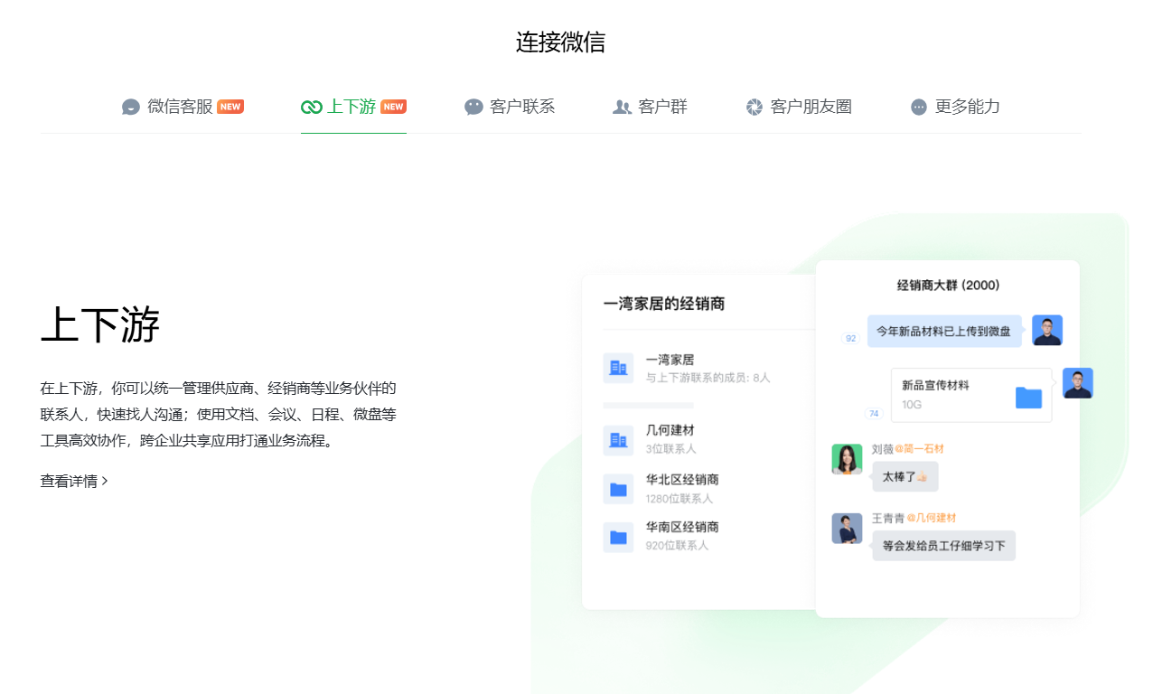The height and width of the screenshot is (694, 1153).
Task: Click the 华南区经销商 folder icon
Action: (x=618, y=537)
